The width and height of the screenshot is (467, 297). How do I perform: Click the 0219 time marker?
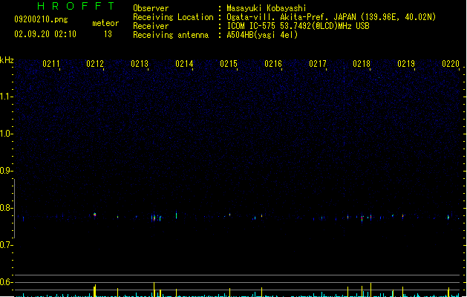click(x=406, y=64)
